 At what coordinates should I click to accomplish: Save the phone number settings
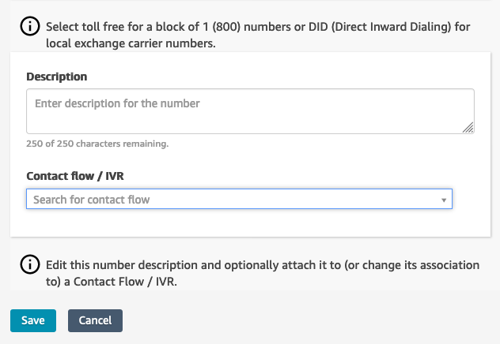pyautogui.click(x=33, y=320)
